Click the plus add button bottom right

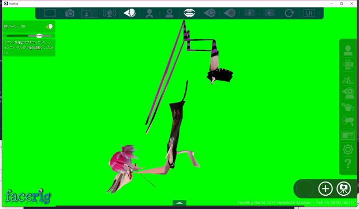[325, 188]
